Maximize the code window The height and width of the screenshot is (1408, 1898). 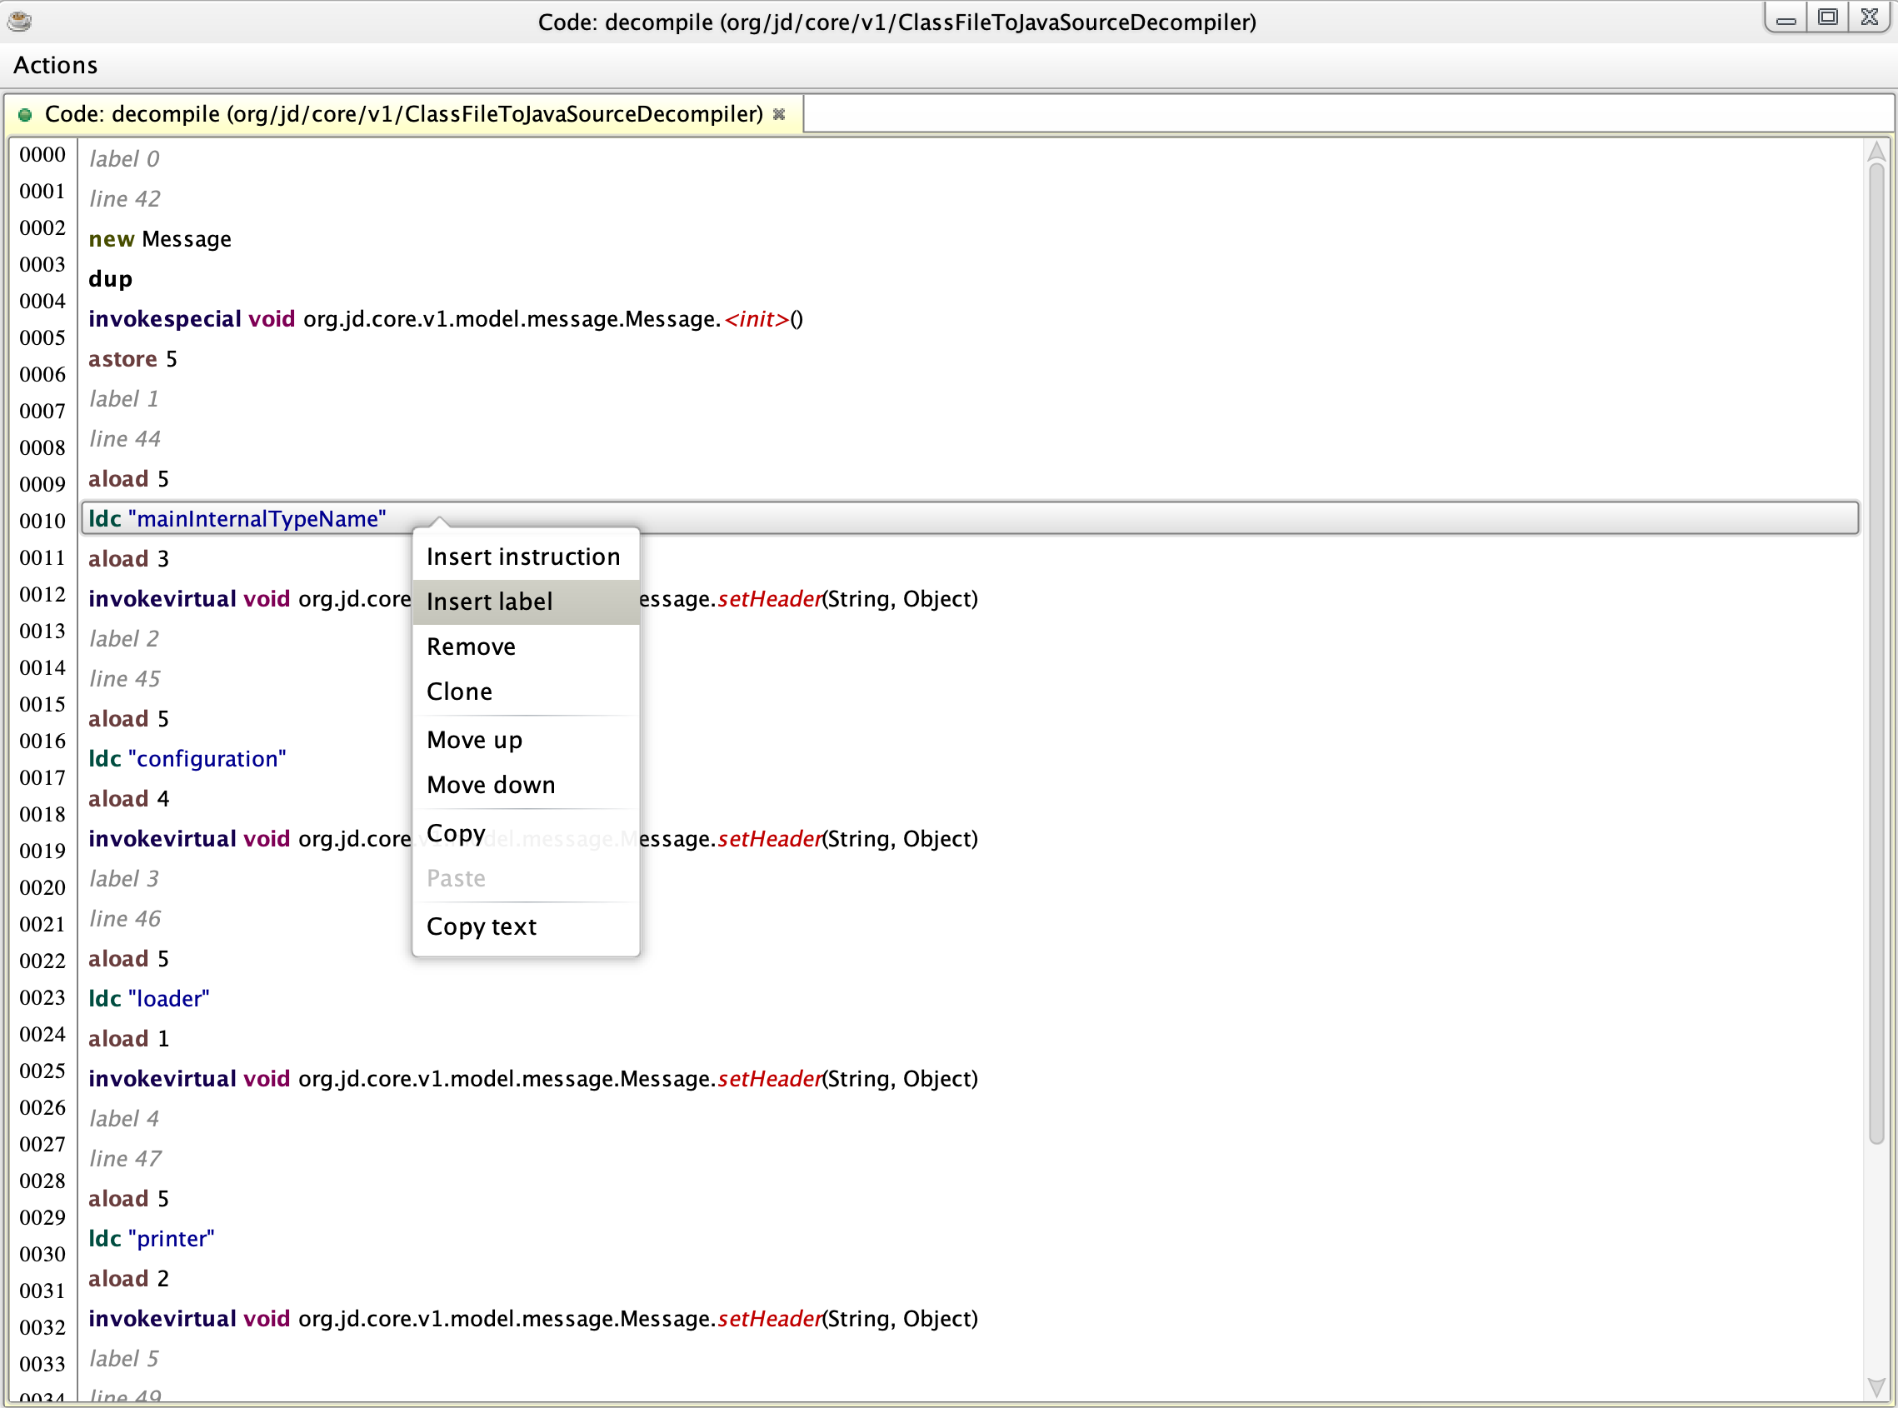point(1827,17)
